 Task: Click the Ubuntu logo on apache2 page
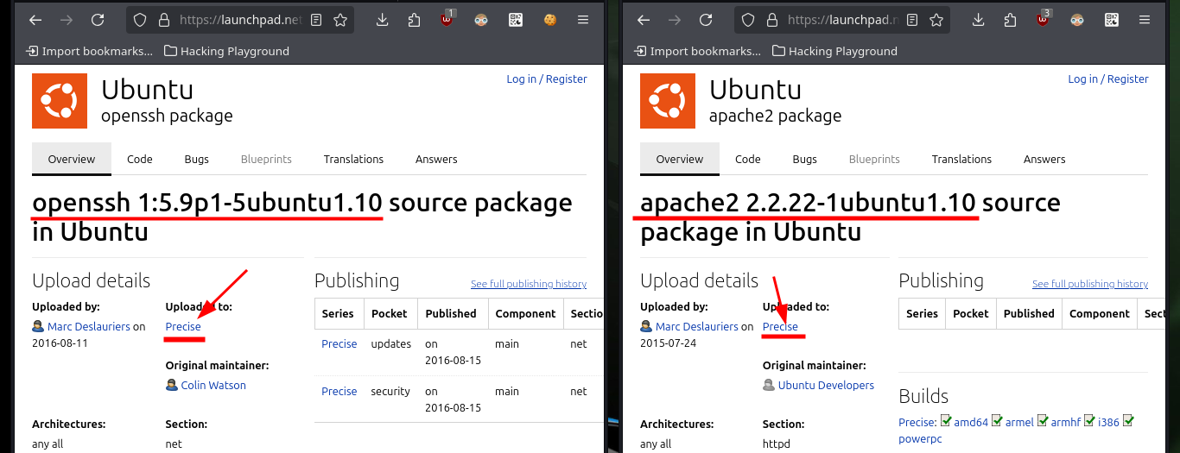[x=668, y=101]
